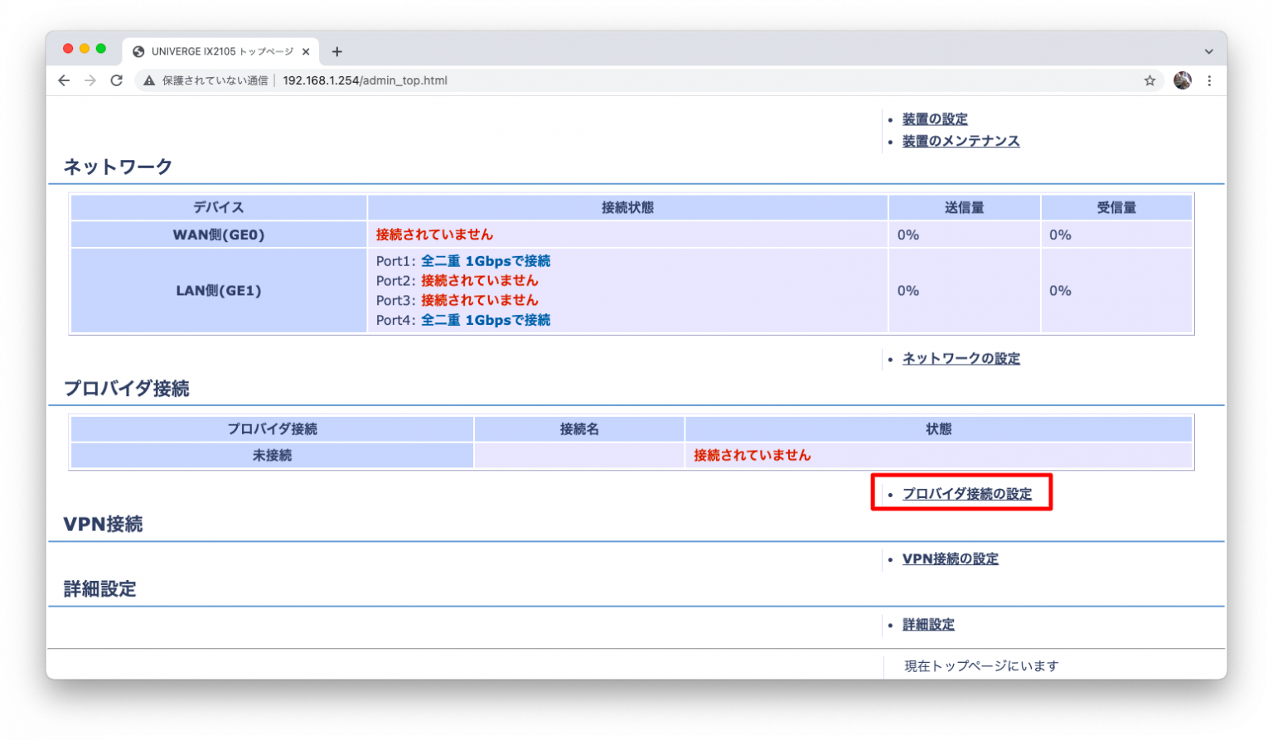
Task: Open a new browser tab
Action: point(336,51)
